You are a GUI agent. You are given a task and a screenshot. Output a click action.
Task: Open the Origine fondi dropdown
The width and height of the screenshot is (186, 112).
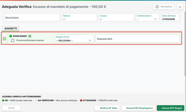[74, 39]
